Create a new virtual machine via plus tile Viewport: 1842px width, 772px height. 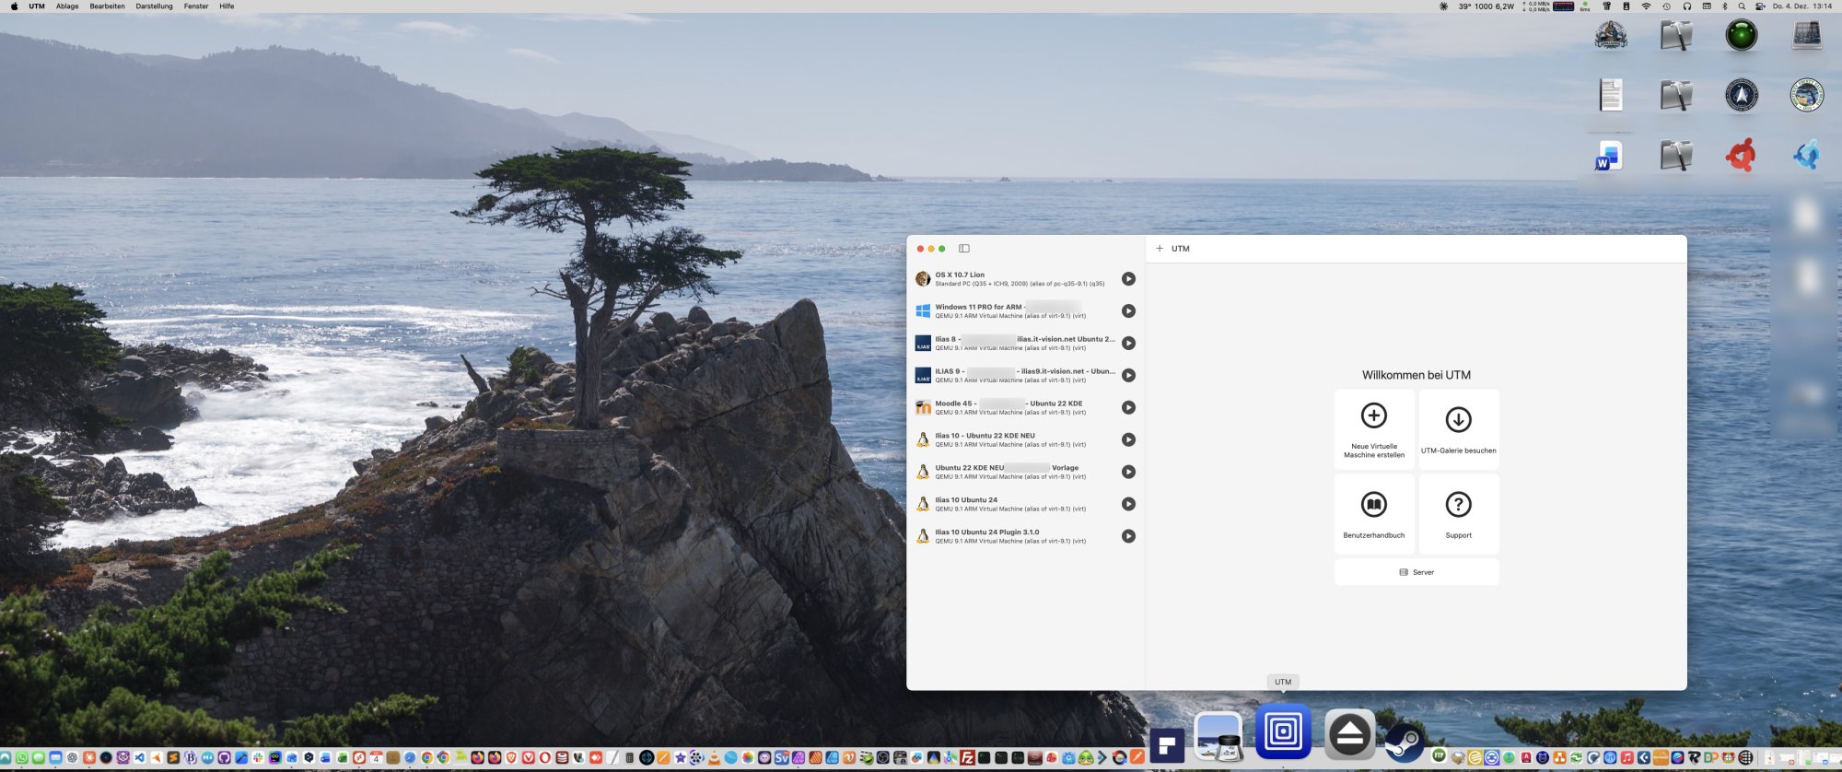tap(1374, 429)
